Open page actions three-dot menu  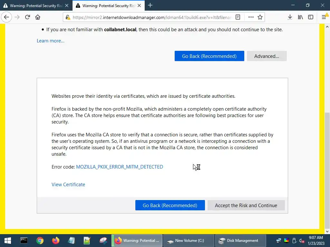[x=251, y=17]
